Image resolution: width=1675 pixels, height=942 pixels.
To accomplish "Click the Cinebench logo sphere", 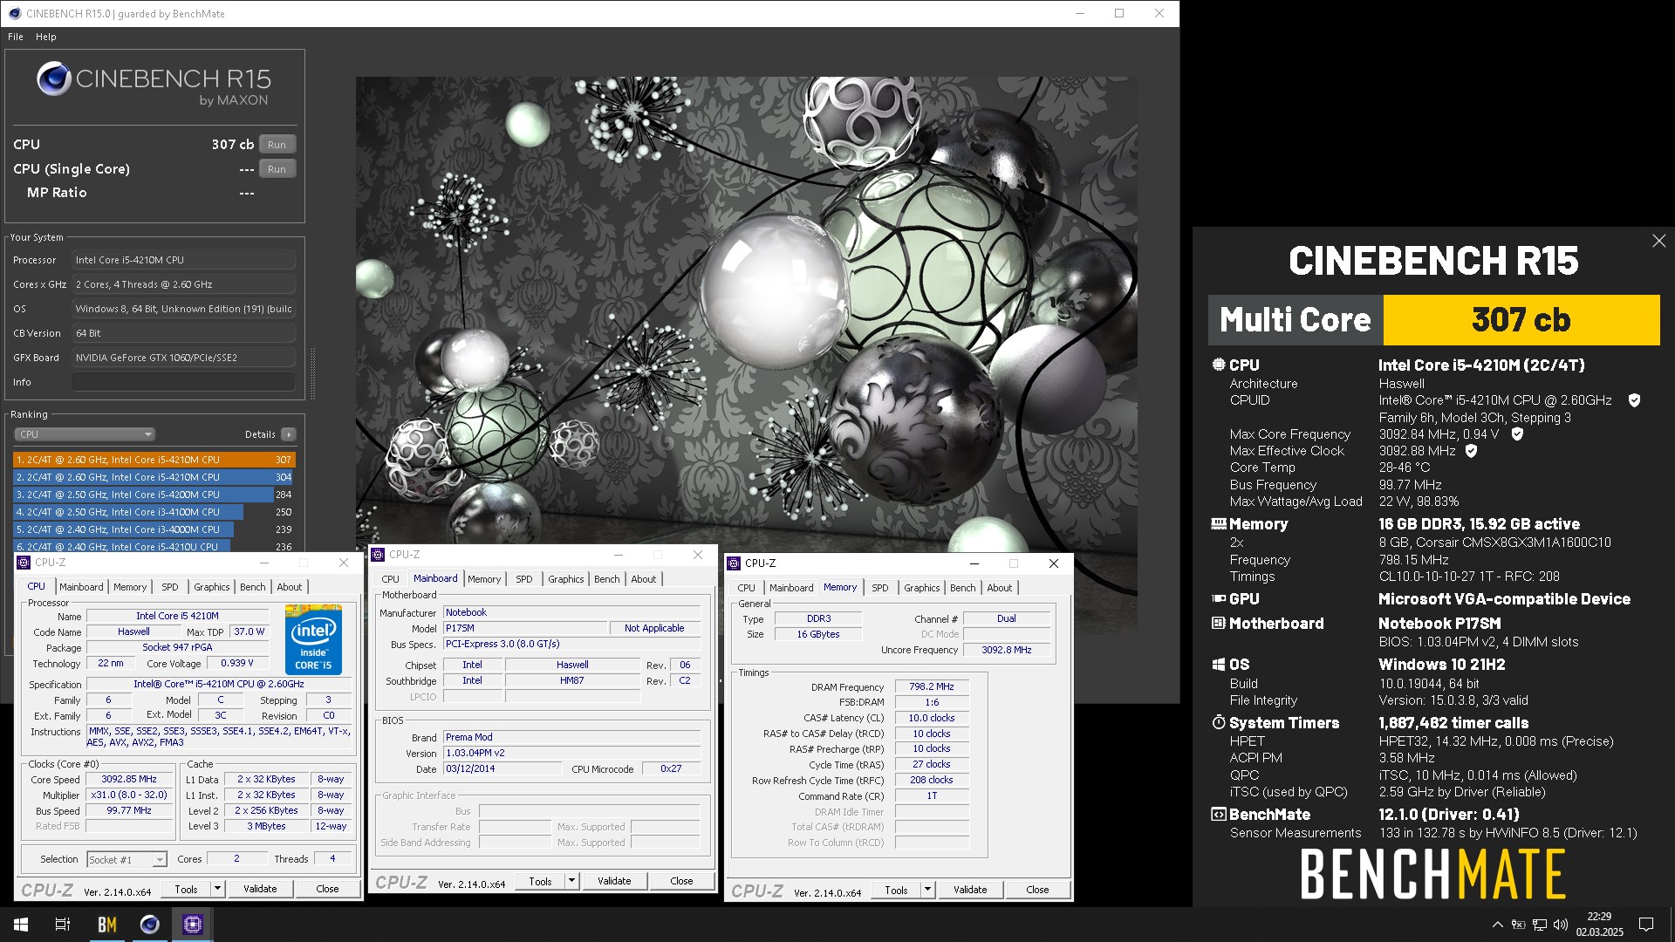I will coord(54,79).
